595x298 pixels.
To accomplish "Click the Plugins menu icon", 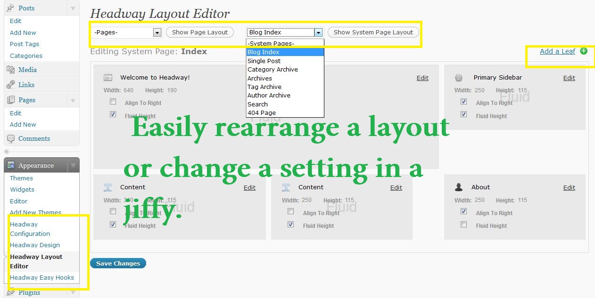I will [x=10, y=292].
